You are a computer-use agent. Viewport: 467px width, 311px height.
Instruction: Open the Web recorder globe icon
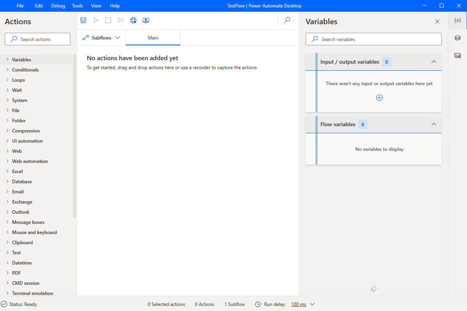[133, 20]
